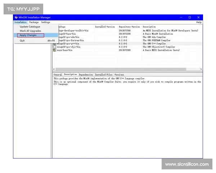216x173 pixels.
Task: Sort by the Repository Version column header
Action: click(x=129, y=27)
